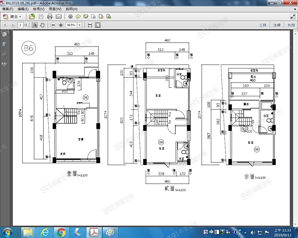Click the page number input field
Viewport: 298px width, 238px height.
(21, 25)
